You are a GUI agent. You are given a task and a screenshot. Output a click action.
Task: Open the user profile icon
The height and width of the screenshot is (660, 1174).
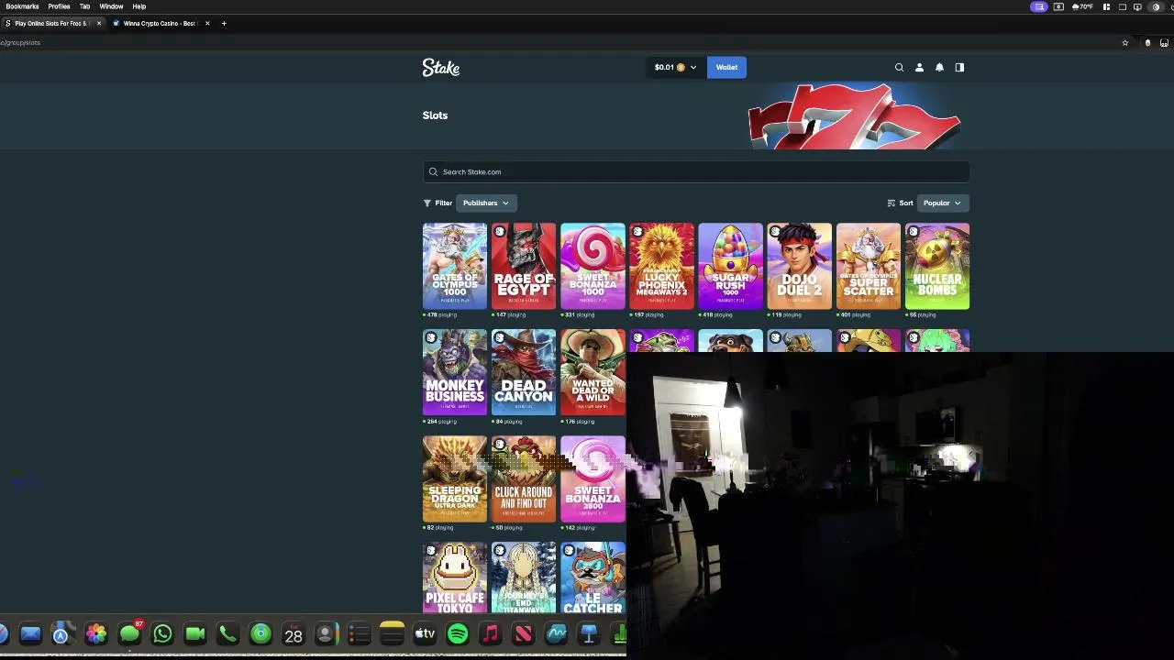(919, 67)
